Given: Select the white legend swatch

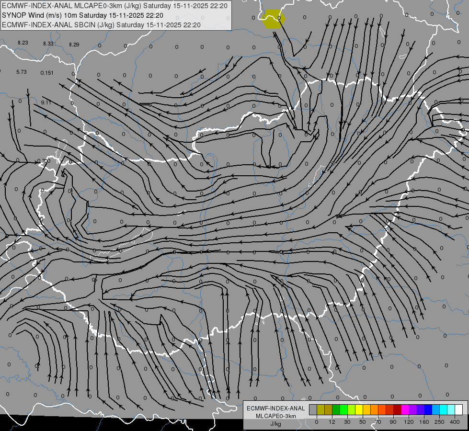Looking at the screenshot, I should tap(459, 409).
